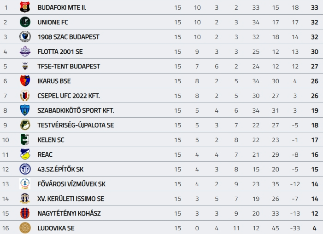This screenshot has width=323, height=234.
Task: Click the Ludovika SE round crest
Action: tap(25, 228)
